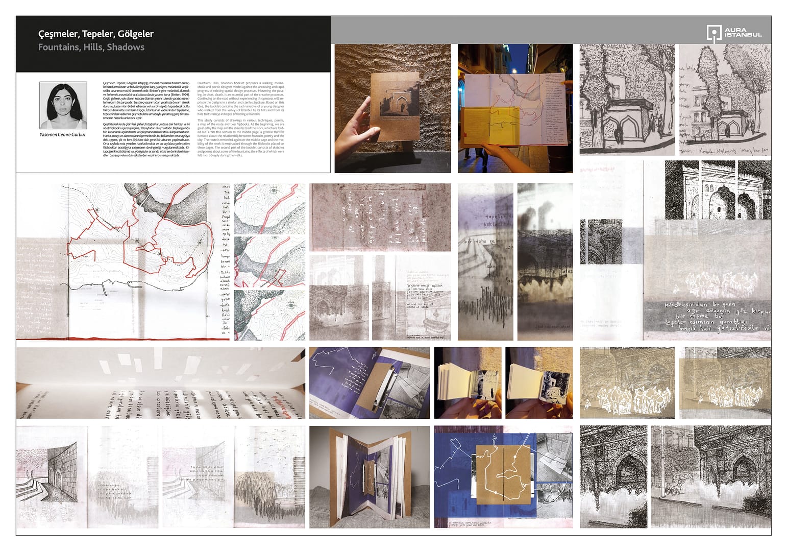Image resolution: width=787 pixels, height=551 pixels.
Task: View the standing open booklet photo
Action: [369, 477]
